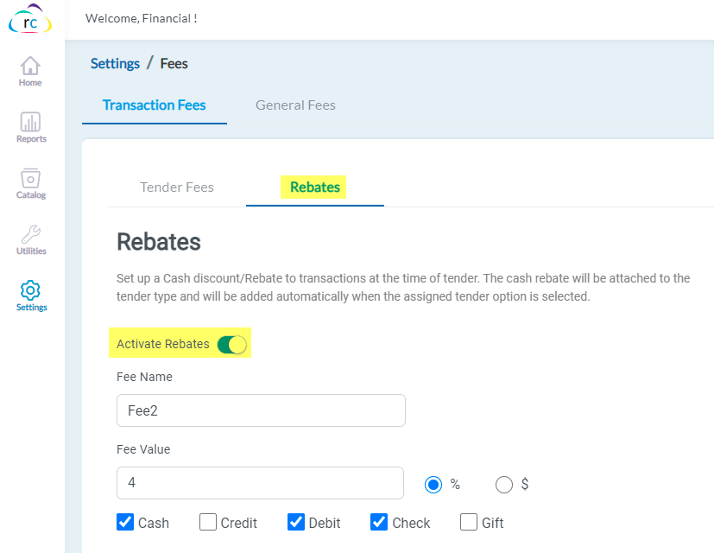Select the $ radio button
Image resolution: width=714 pixels, height=553 pixels.
click(x=504, y=485)
